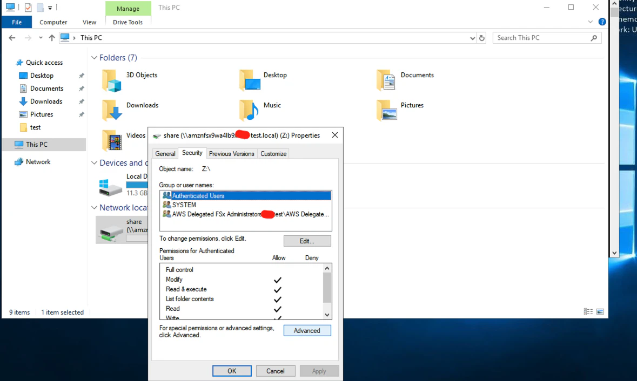The width and height of the screenshot is (637, 381).
Task: Select AWS Delegated FSx Administrators entry
Action: point(245,214)
